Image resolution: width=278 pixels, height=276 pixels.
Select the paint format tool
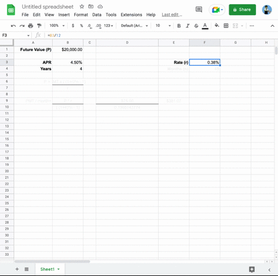39,26
